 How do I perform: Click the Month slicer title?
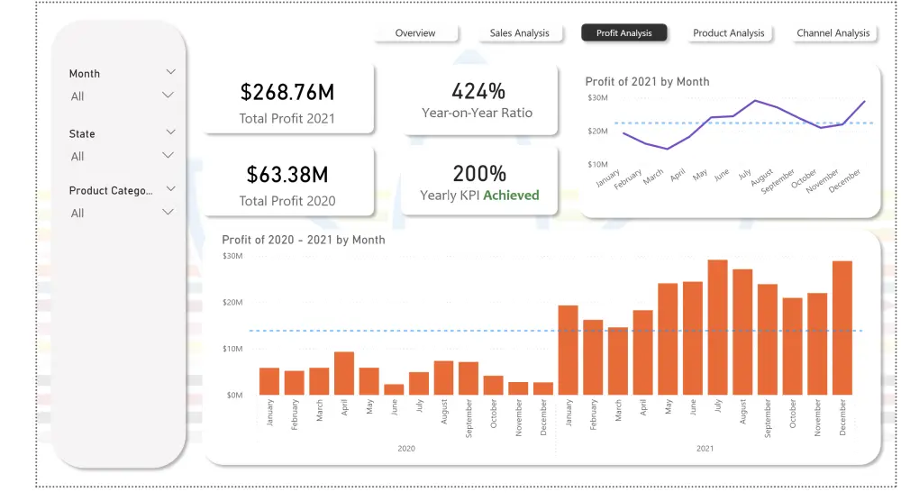(x=85, y=74)
